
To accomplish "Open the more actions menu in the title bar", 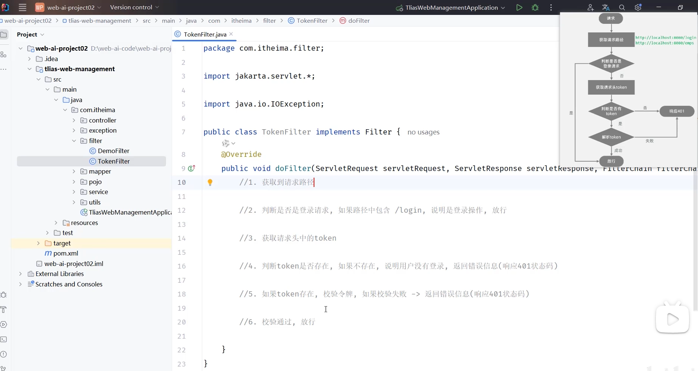I will (551, 7).
